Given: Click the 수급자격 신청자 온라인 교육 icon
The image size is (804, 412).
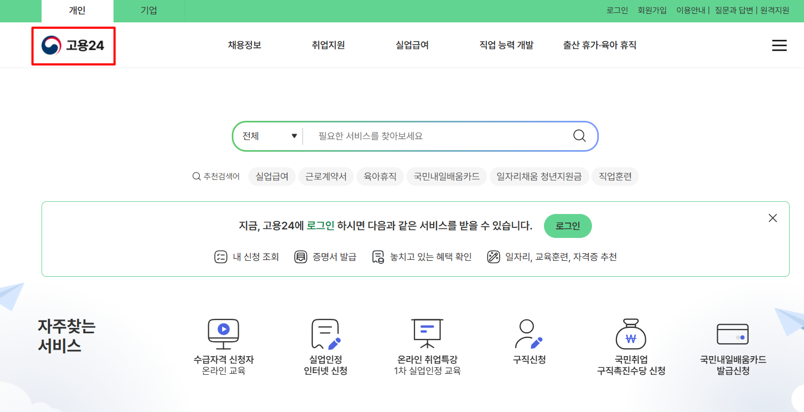Looking at the screenshot, I should click(223, 334).
